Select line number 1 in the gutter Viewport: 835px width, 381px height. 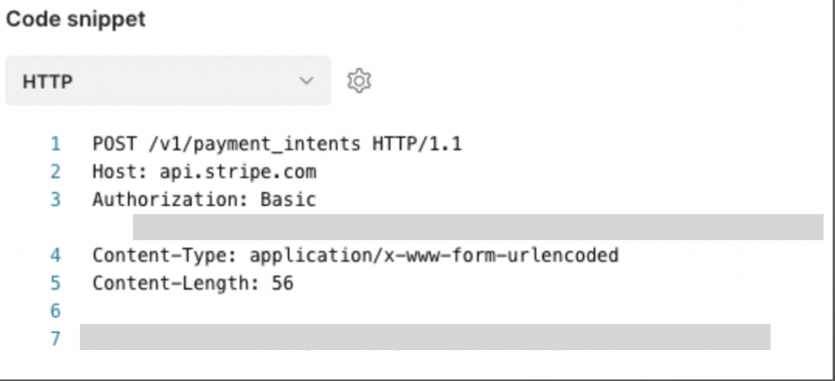tap(56, 144)
